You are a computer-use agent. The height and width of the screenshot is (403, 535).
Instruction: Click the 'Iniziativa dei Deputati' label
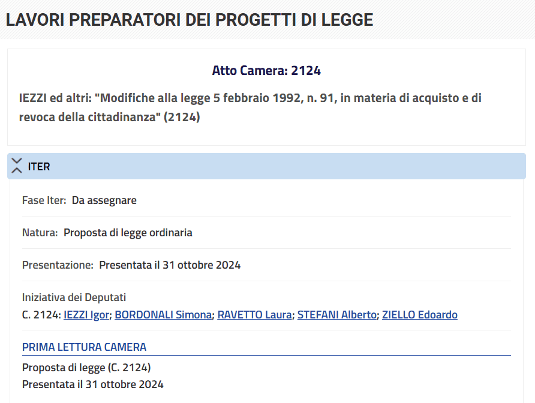point(74,297)
